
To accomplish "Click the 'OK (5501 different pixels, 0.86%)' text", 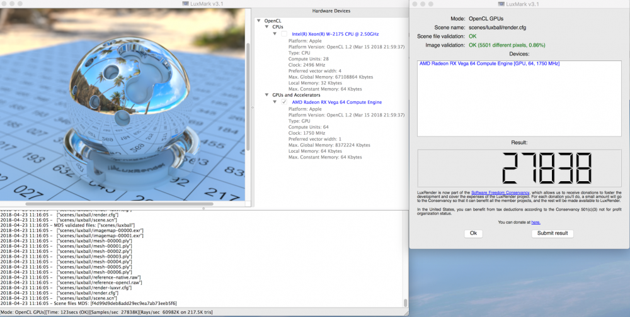I will coord(507,45).
